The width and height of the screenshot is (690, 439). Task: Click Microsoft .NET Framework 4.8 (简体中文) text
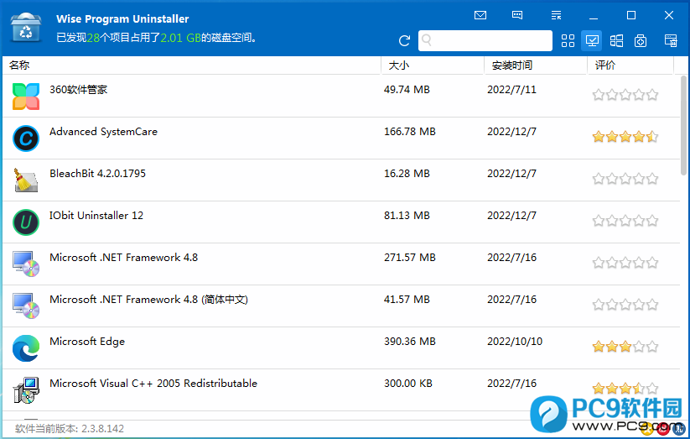click(148, 300)
